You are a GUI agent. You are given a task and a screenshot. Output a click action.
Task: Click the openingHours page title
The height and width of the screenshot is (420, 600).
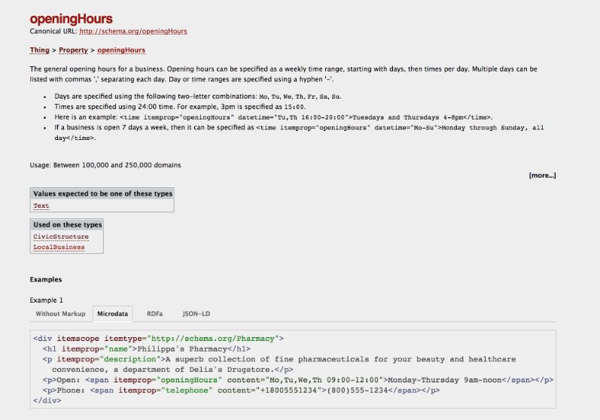tap(71, 19)
